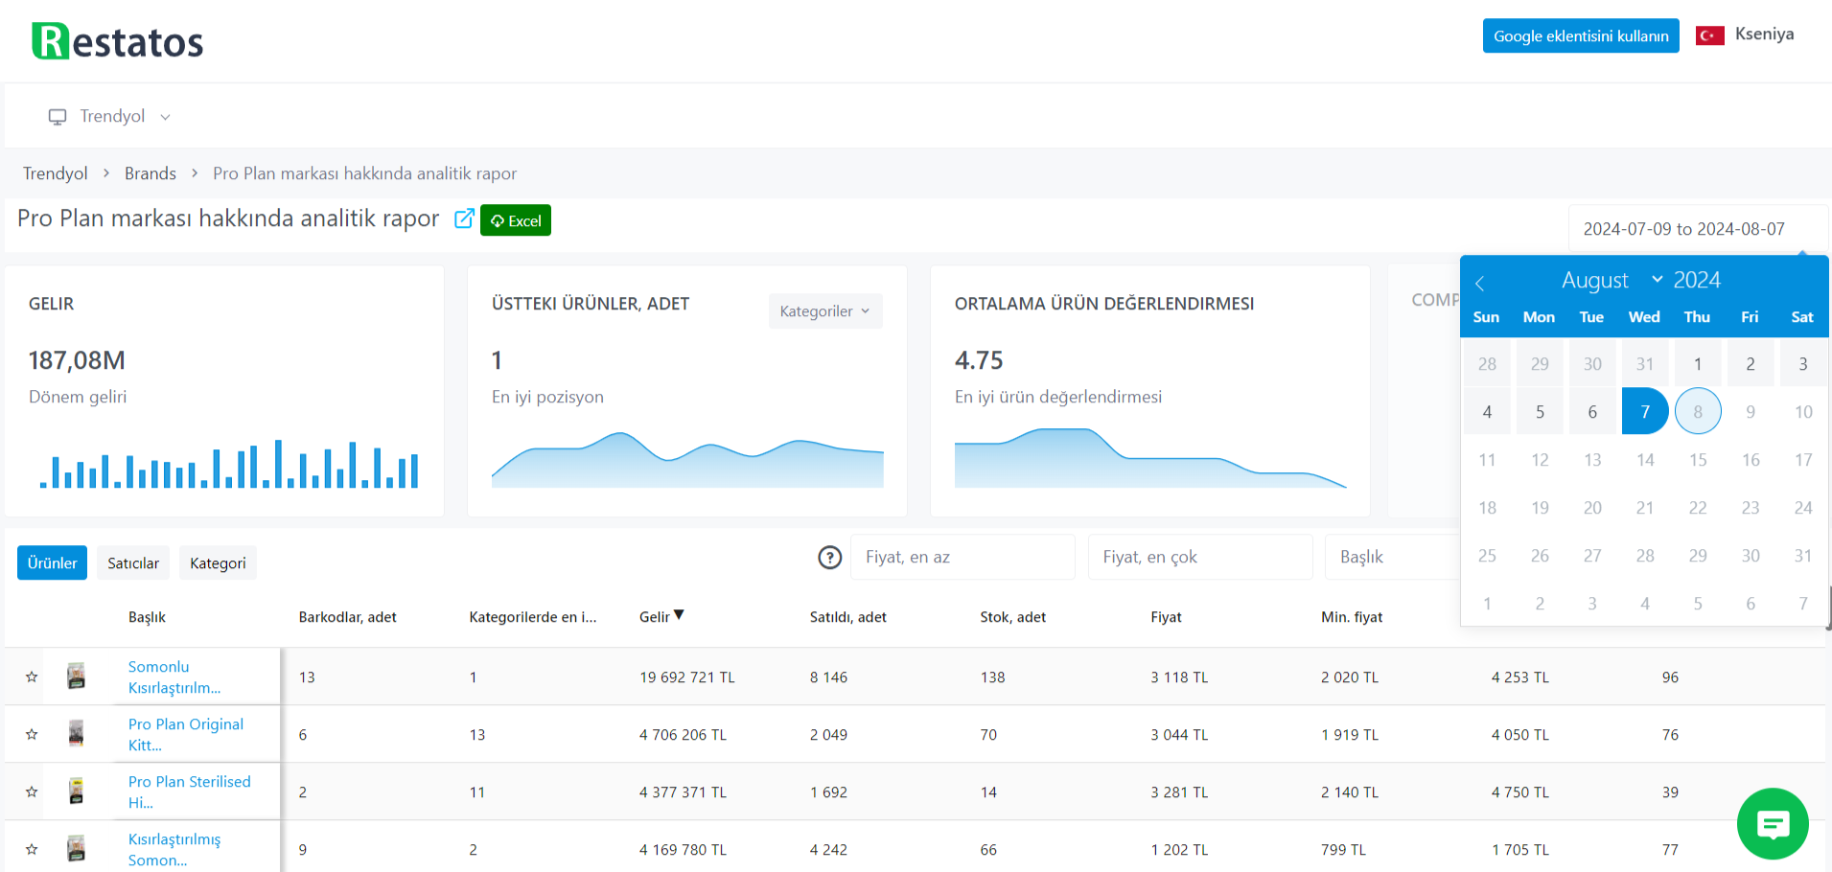Sort by Stok, adet column header

1012,617
